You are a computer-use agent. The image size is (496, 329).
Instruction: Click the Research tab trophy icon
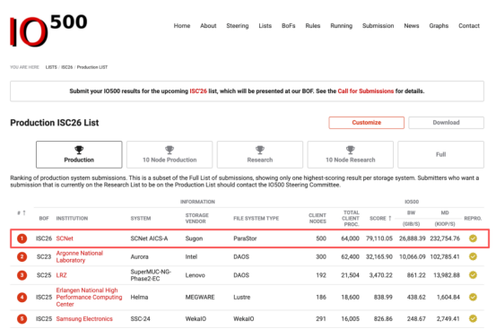pos(260,150)
